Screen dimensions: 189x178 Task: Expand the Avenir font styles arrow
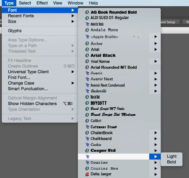pos(156,73)
